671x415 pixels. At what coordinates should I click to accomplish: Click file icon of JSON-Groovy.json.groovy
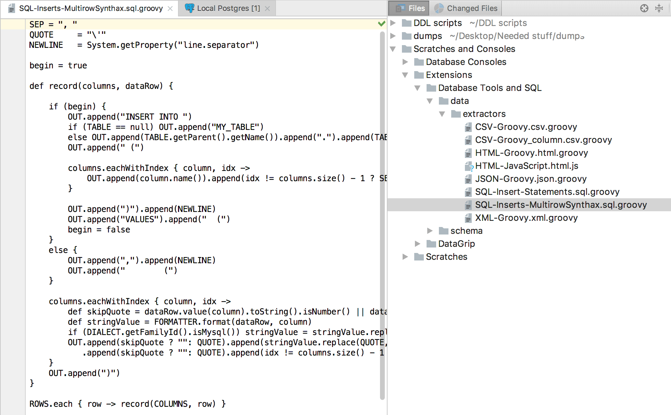tap(468, 179)
